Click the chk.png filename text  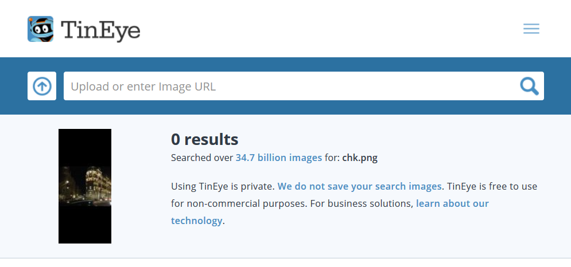click(360, 158)
